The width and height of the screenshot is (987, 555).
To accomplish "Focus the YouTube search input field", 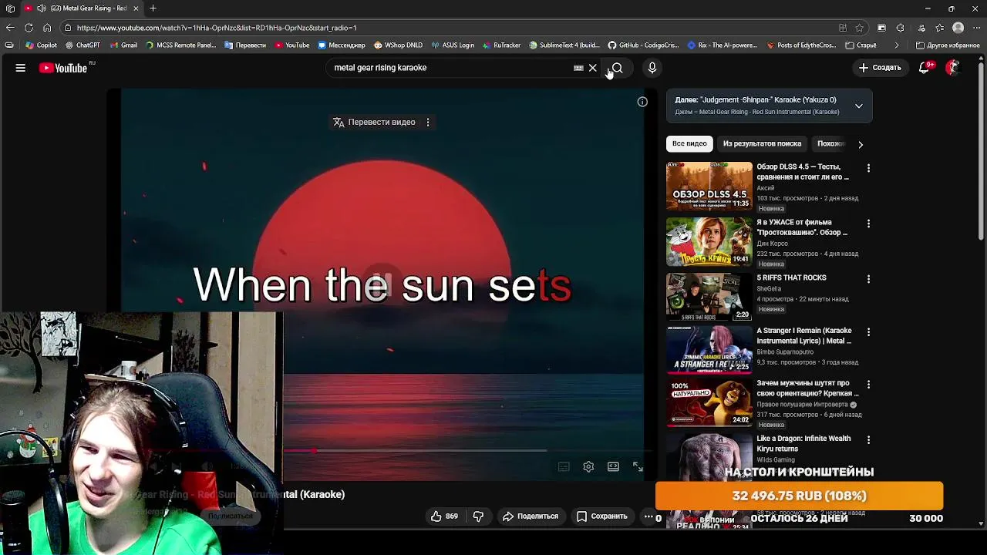I will (451, 68).
